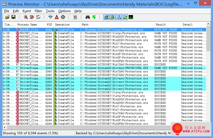
Task: Select WinXP\ProtectorA.sys row with SUCCESS result
Action: (104, 120)
